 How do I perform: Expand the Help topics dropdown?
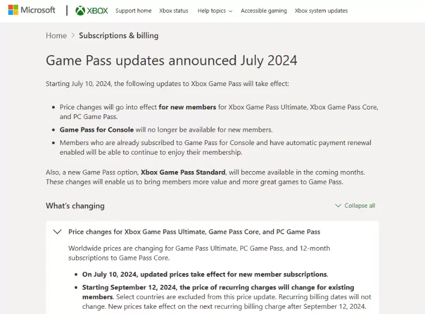coord(215,11)
